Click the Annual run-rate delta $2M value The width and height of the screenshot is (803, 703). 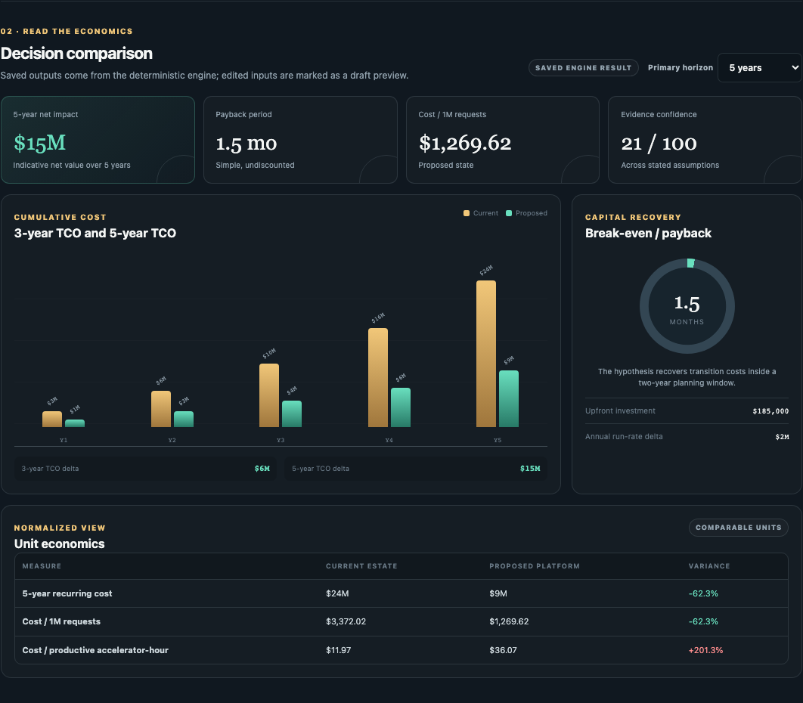coord(782,437)
